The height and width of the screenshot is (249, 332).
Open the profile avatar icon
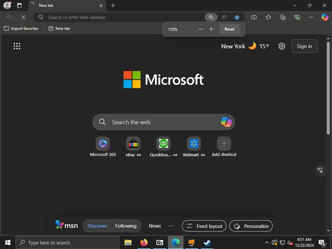click(7, 5)
